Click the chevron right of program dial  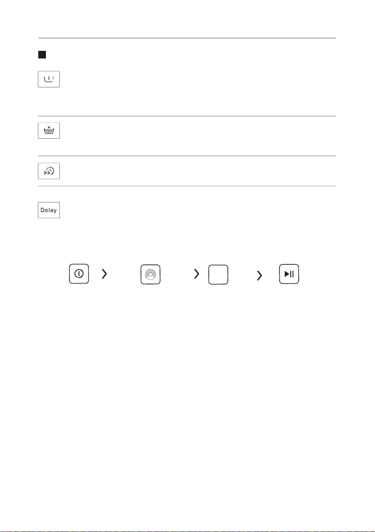[x=197, y=274]
